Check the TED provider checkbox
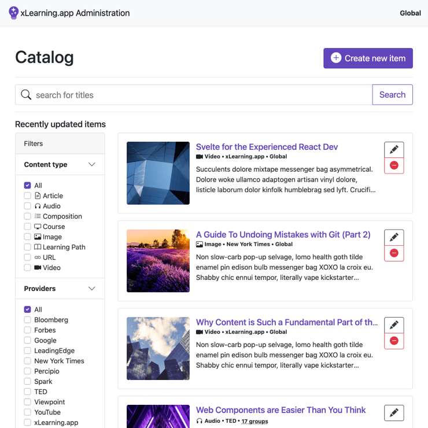 click(x=28, y=392)
